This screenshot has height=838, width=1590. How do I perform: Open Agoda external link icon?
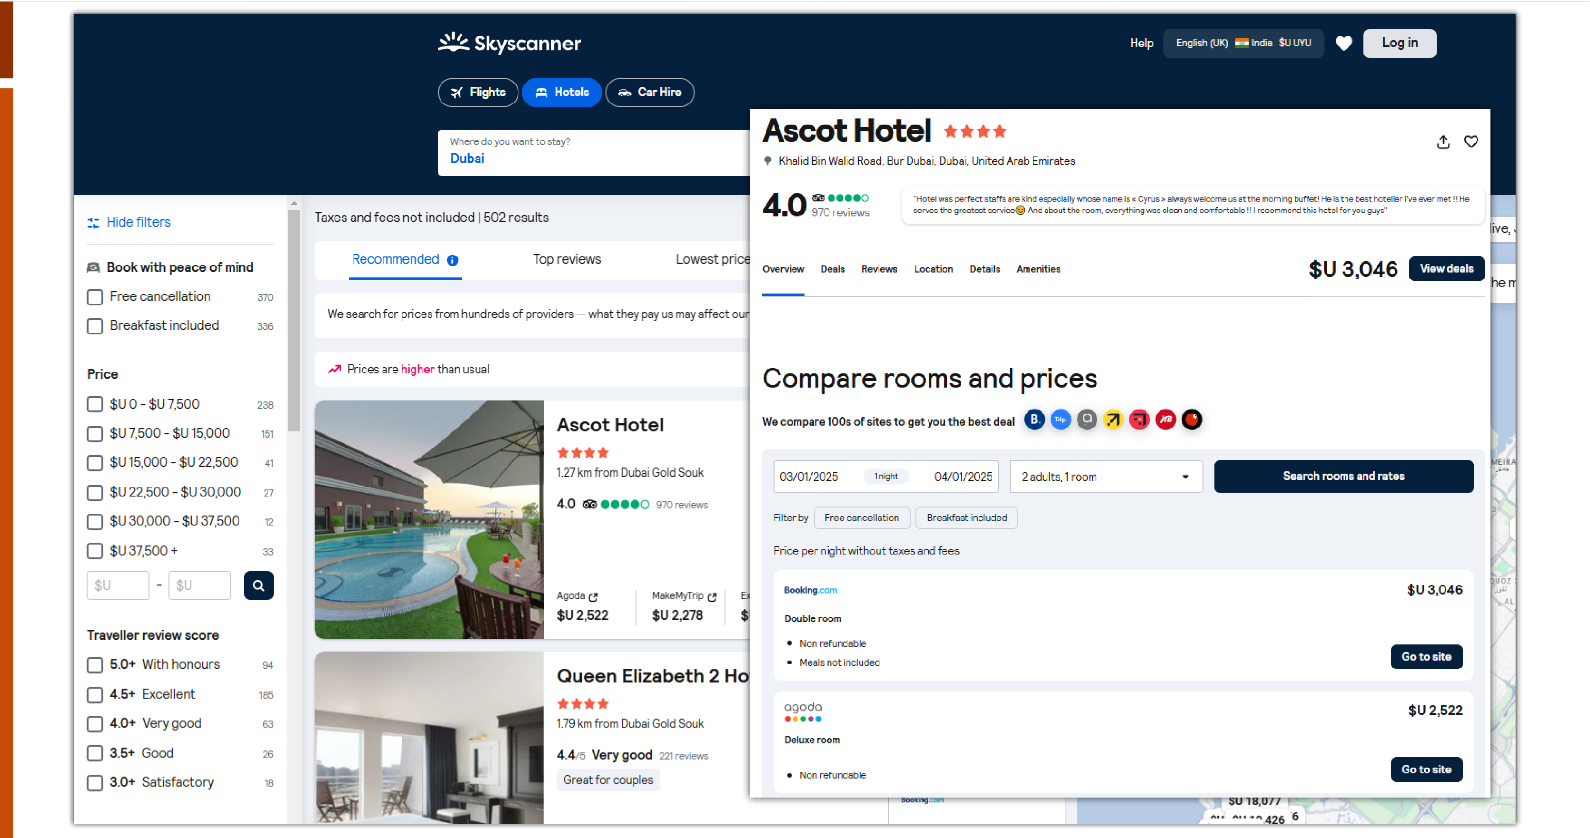593,597
